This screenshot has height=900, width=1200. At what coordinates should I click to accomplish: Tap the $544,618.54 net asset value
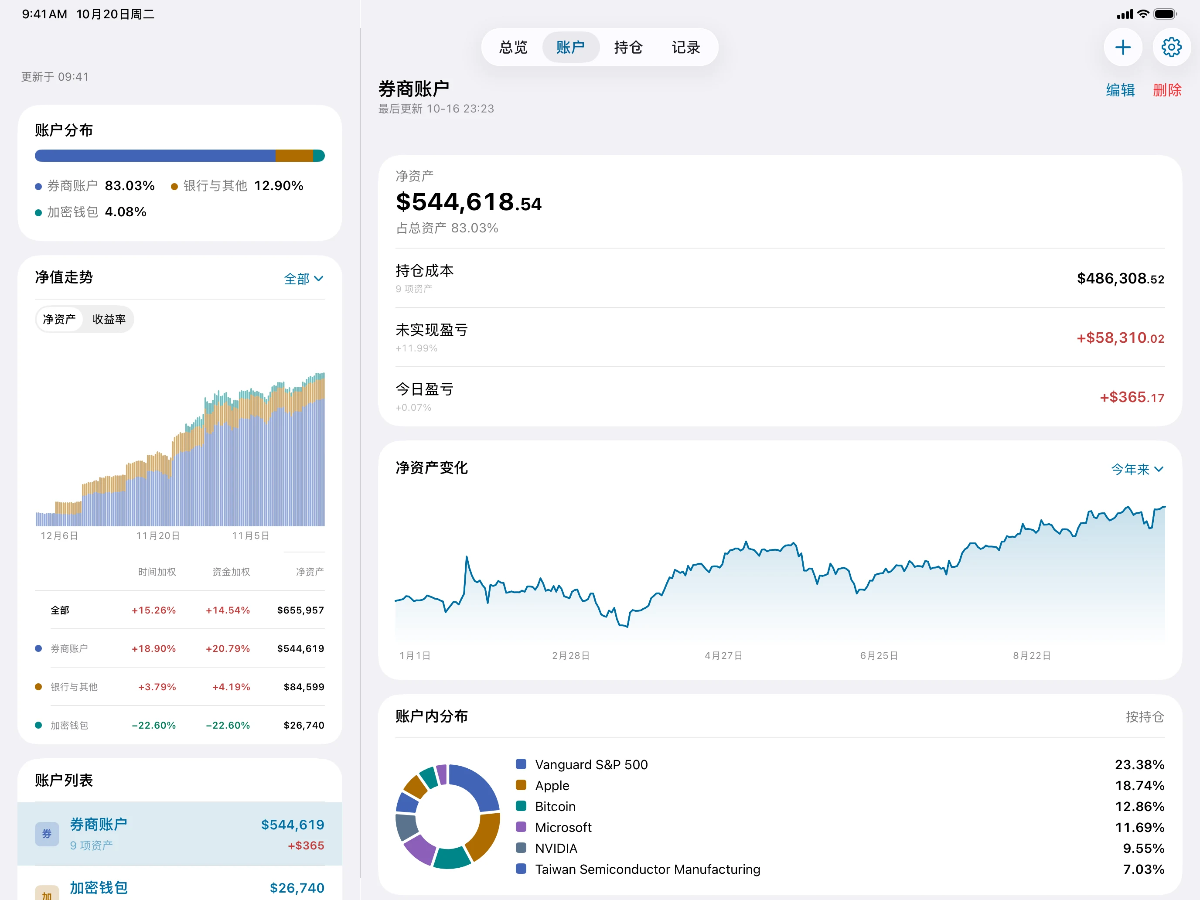tap(469, 202)
